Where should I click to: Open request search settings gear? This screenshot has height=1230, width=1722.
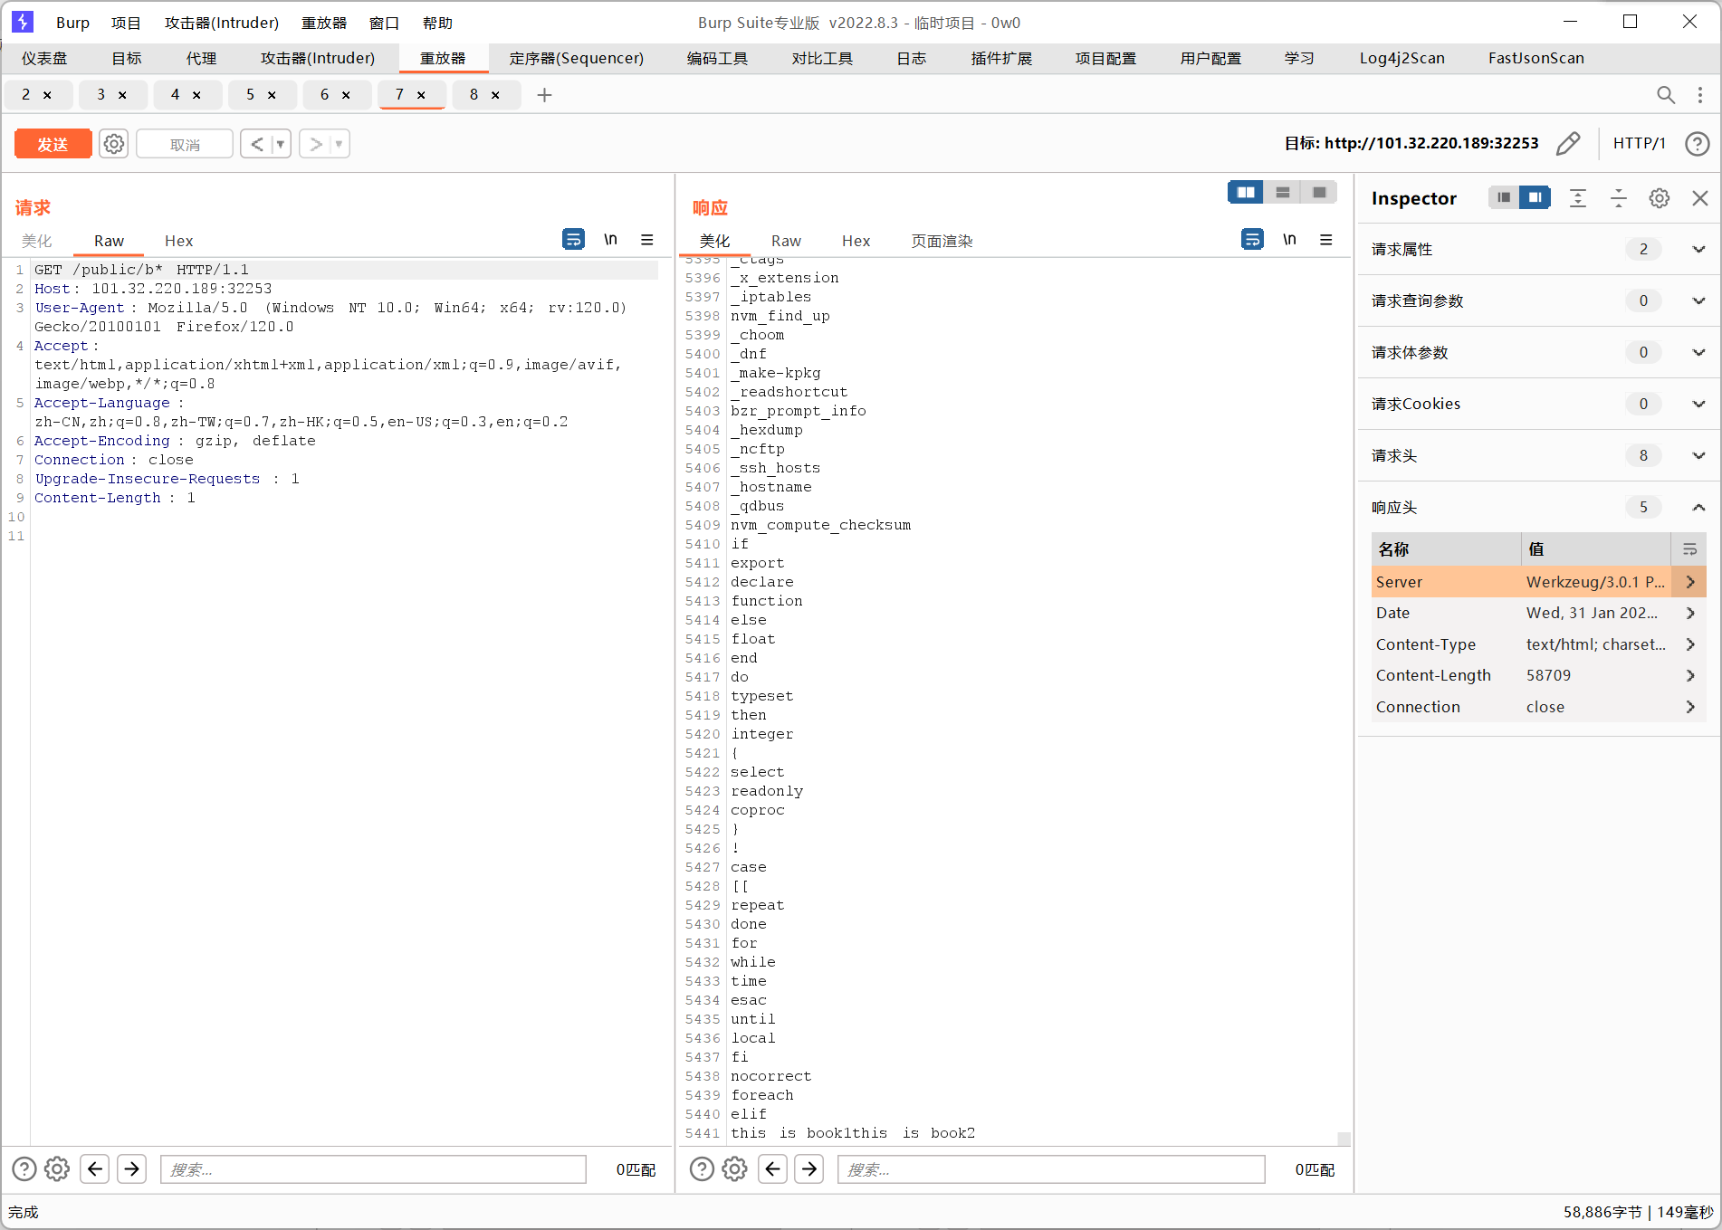pos(57,1169)
